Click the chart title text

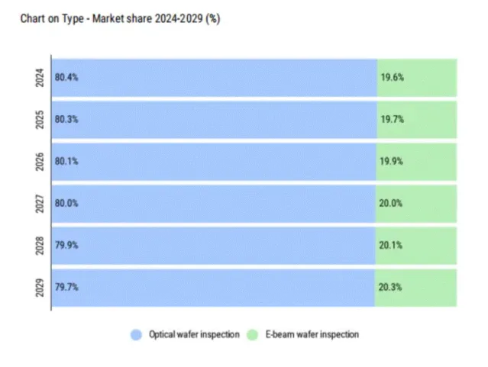click(x=120, y=18)
